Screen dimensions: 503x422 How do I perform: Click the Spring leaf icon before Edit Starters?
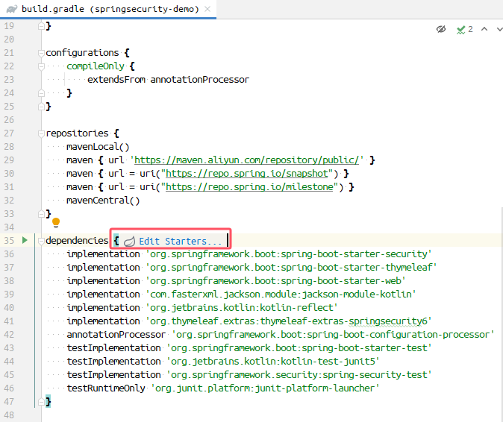(x=129, y=242)
